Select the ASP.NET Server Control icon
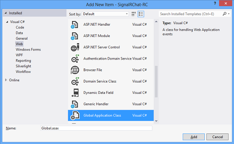 pos(75,47)
